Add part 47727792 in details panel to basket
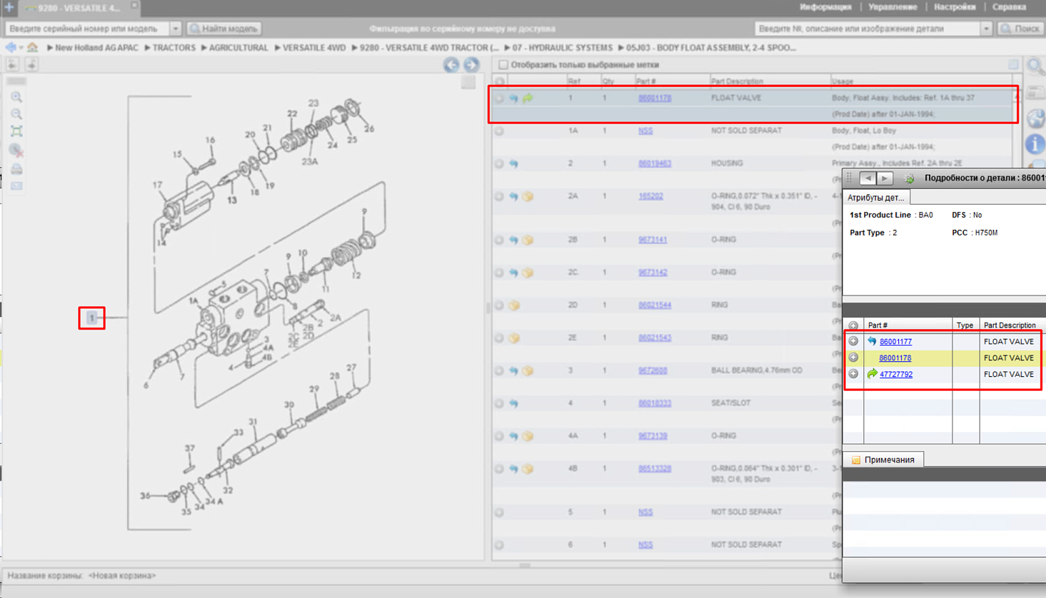The width and height of the screenshot is (1046, 598). pos(854,374)
